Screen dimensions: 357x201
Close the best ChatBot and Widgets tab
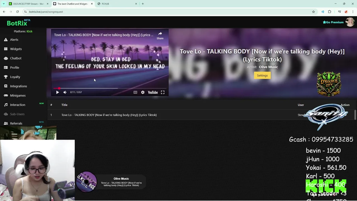coord(92,4)
